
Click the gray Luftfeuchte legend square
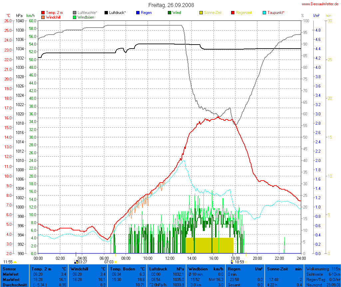click(75, 13)
